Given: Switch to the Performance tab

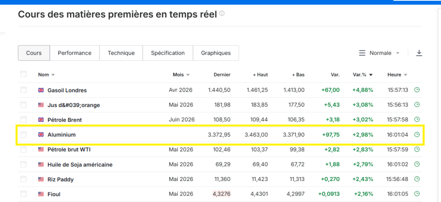Looking at the screenshot, I should pos(75,53).
